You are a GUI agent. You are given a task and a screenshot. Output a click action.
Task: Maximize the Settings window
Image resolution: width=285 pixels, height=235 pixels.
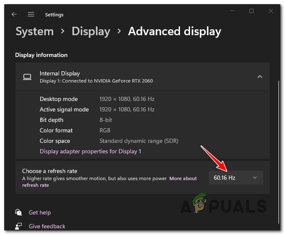(x=252, y=11)
